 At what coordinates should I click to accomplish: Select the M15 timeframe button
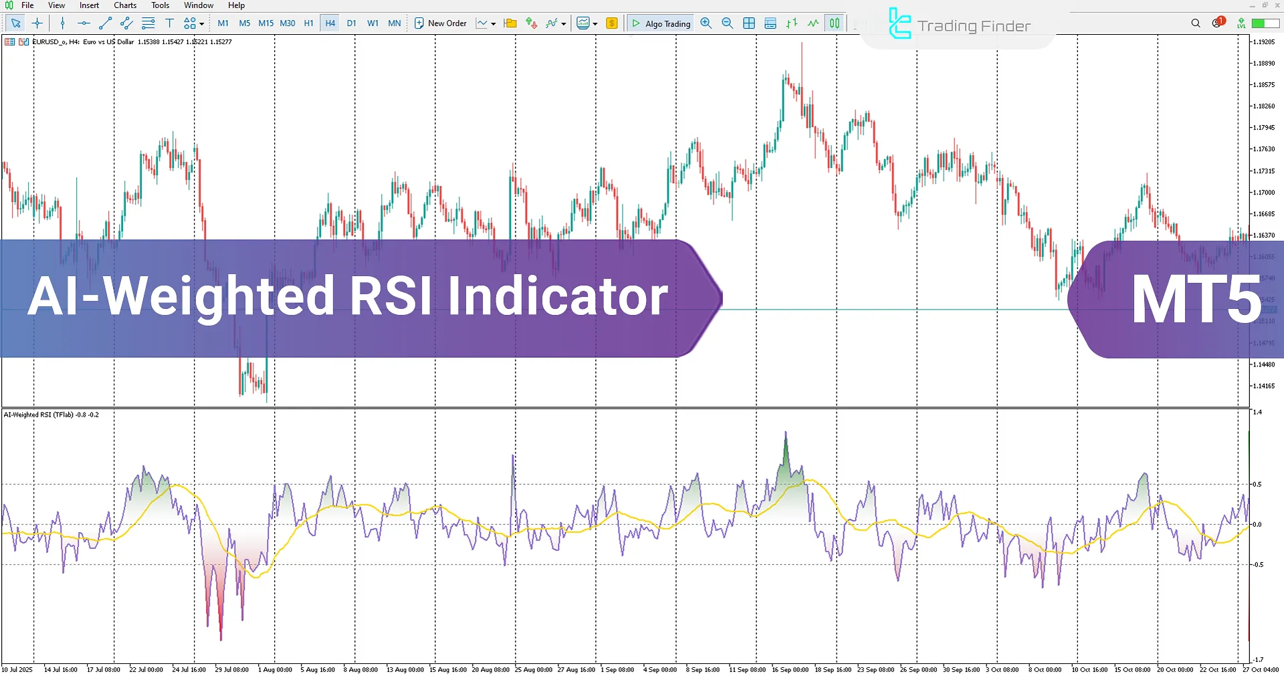[265, 23]
